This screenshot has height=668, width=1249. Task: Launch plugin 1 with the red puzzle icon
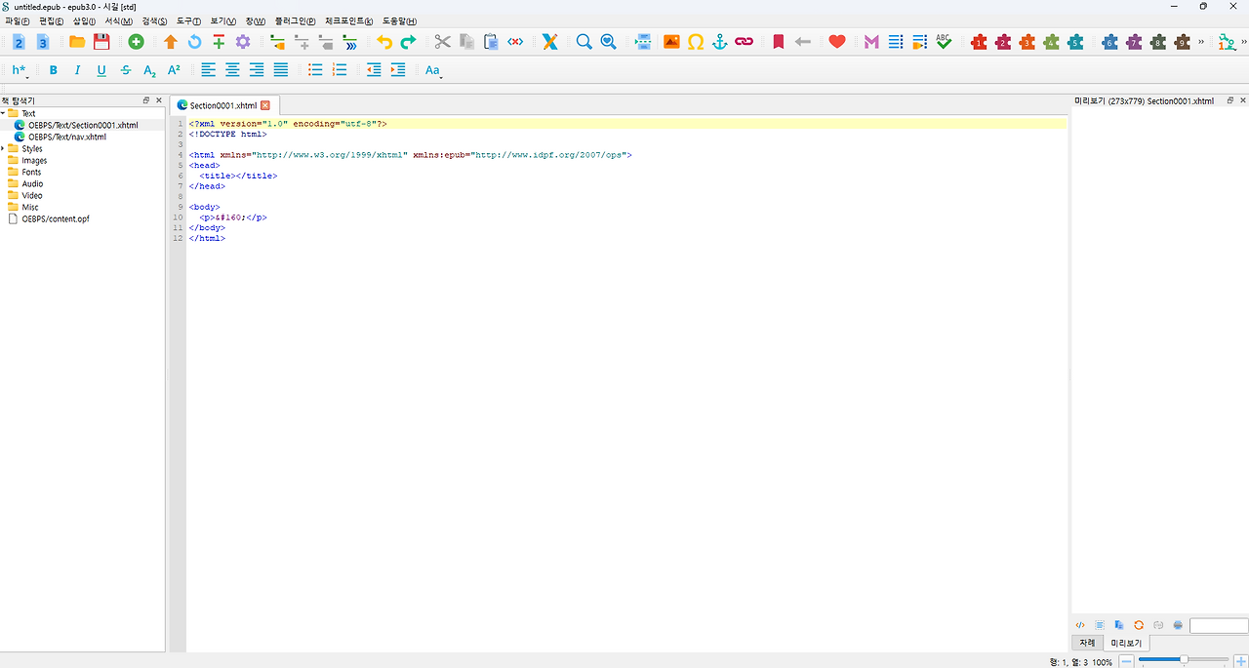point(979,42)
